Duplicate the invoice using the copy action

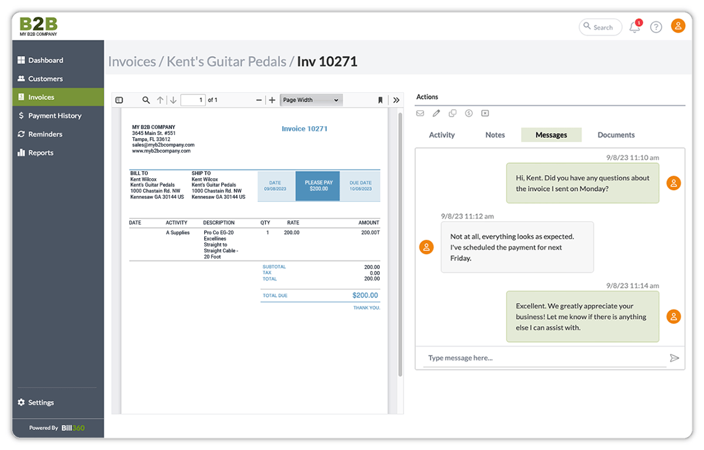click(452, 113)
